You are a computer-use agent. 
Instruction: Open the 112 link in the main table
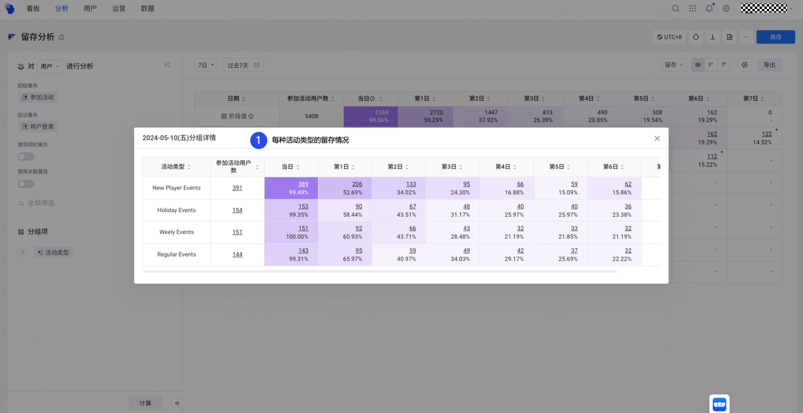(x=711, y=157)
